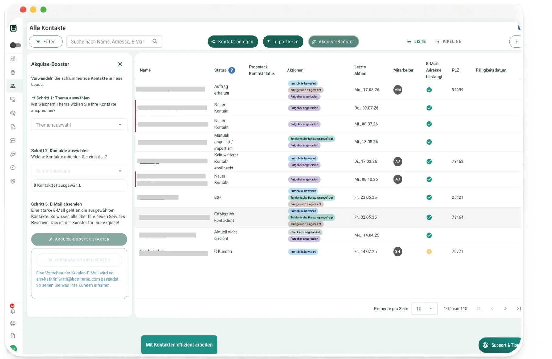Viewport: 552px width, 359px height.
Task: Click the Importieren button
Action: [x=283, y=42]
